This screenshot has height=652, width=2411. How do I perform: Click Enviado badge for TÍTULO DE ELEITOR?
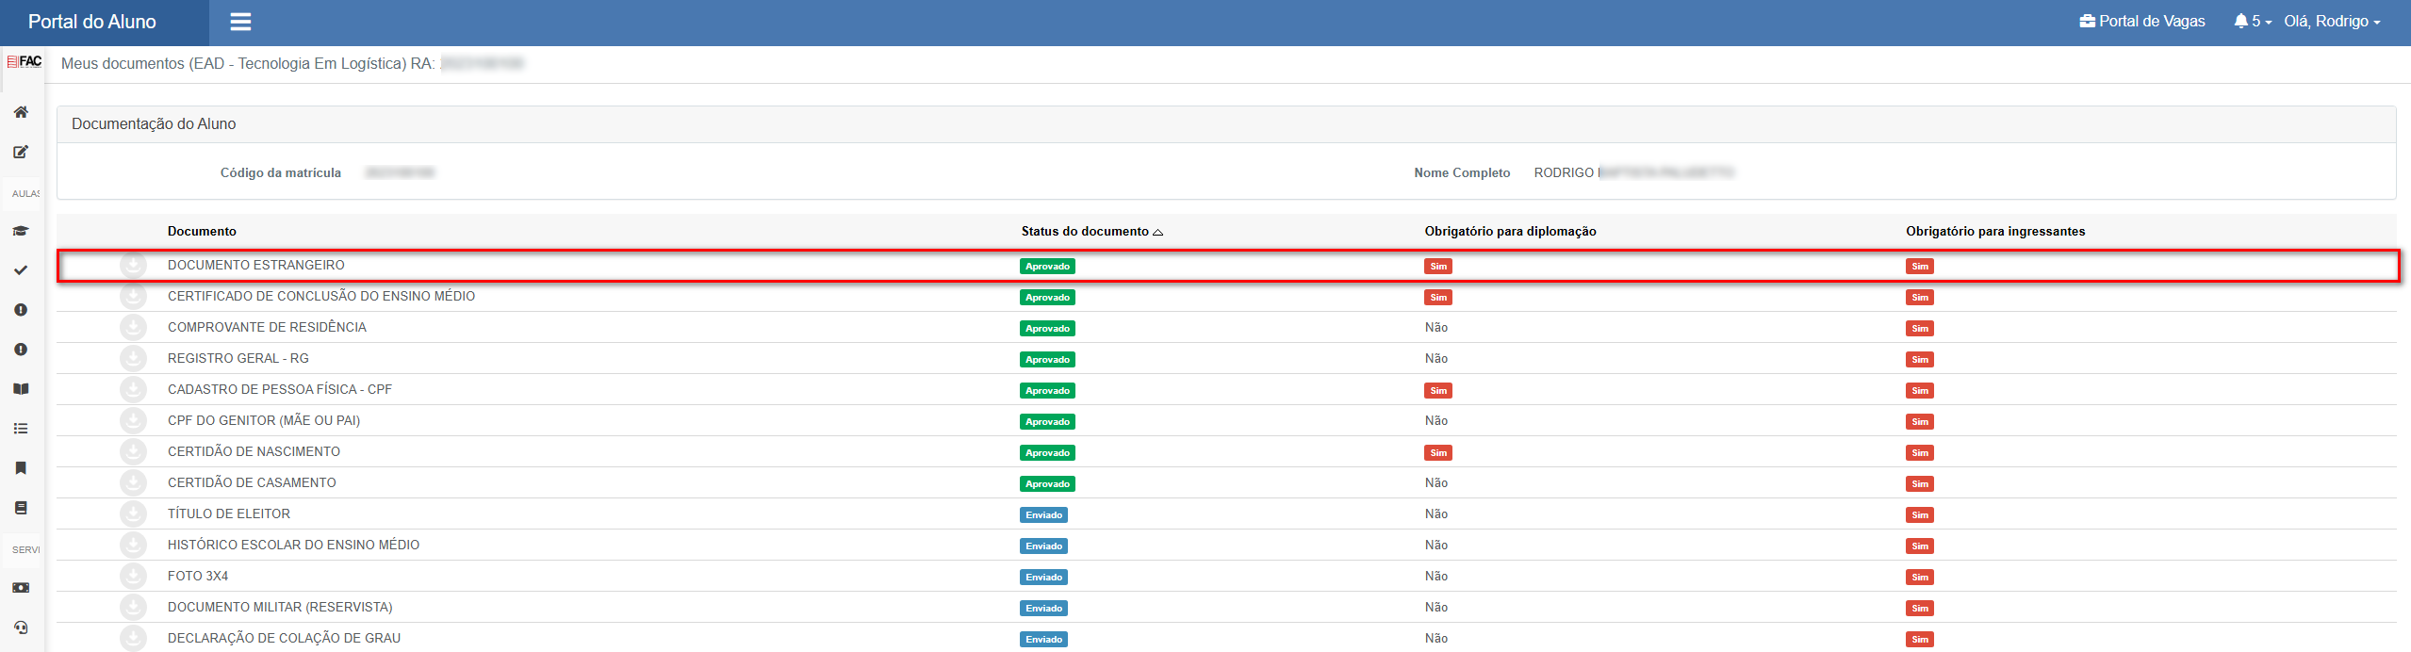click(1043, 515)
